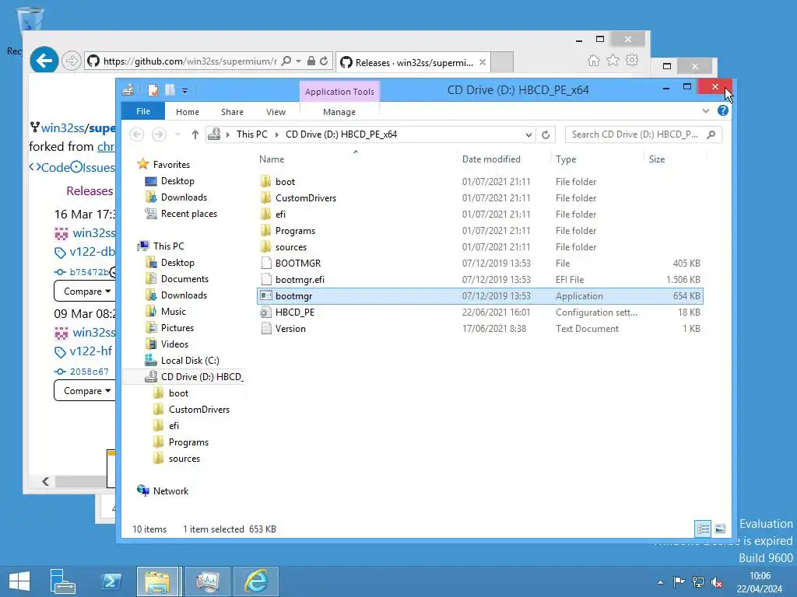This screenshot has height=597, width=797.
Task: Select the HBCD_PE configuration file
Action: pyautogui.click(x=480, y=312)
